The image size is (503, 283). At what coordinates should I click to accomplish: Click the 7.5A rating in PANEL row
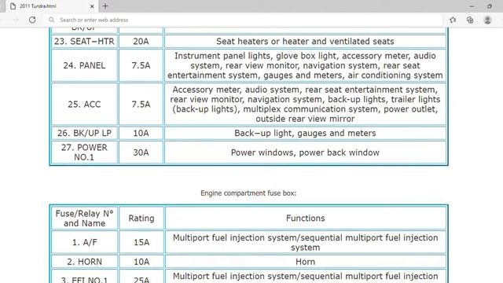pyautogui.click(x=141, y=65)
